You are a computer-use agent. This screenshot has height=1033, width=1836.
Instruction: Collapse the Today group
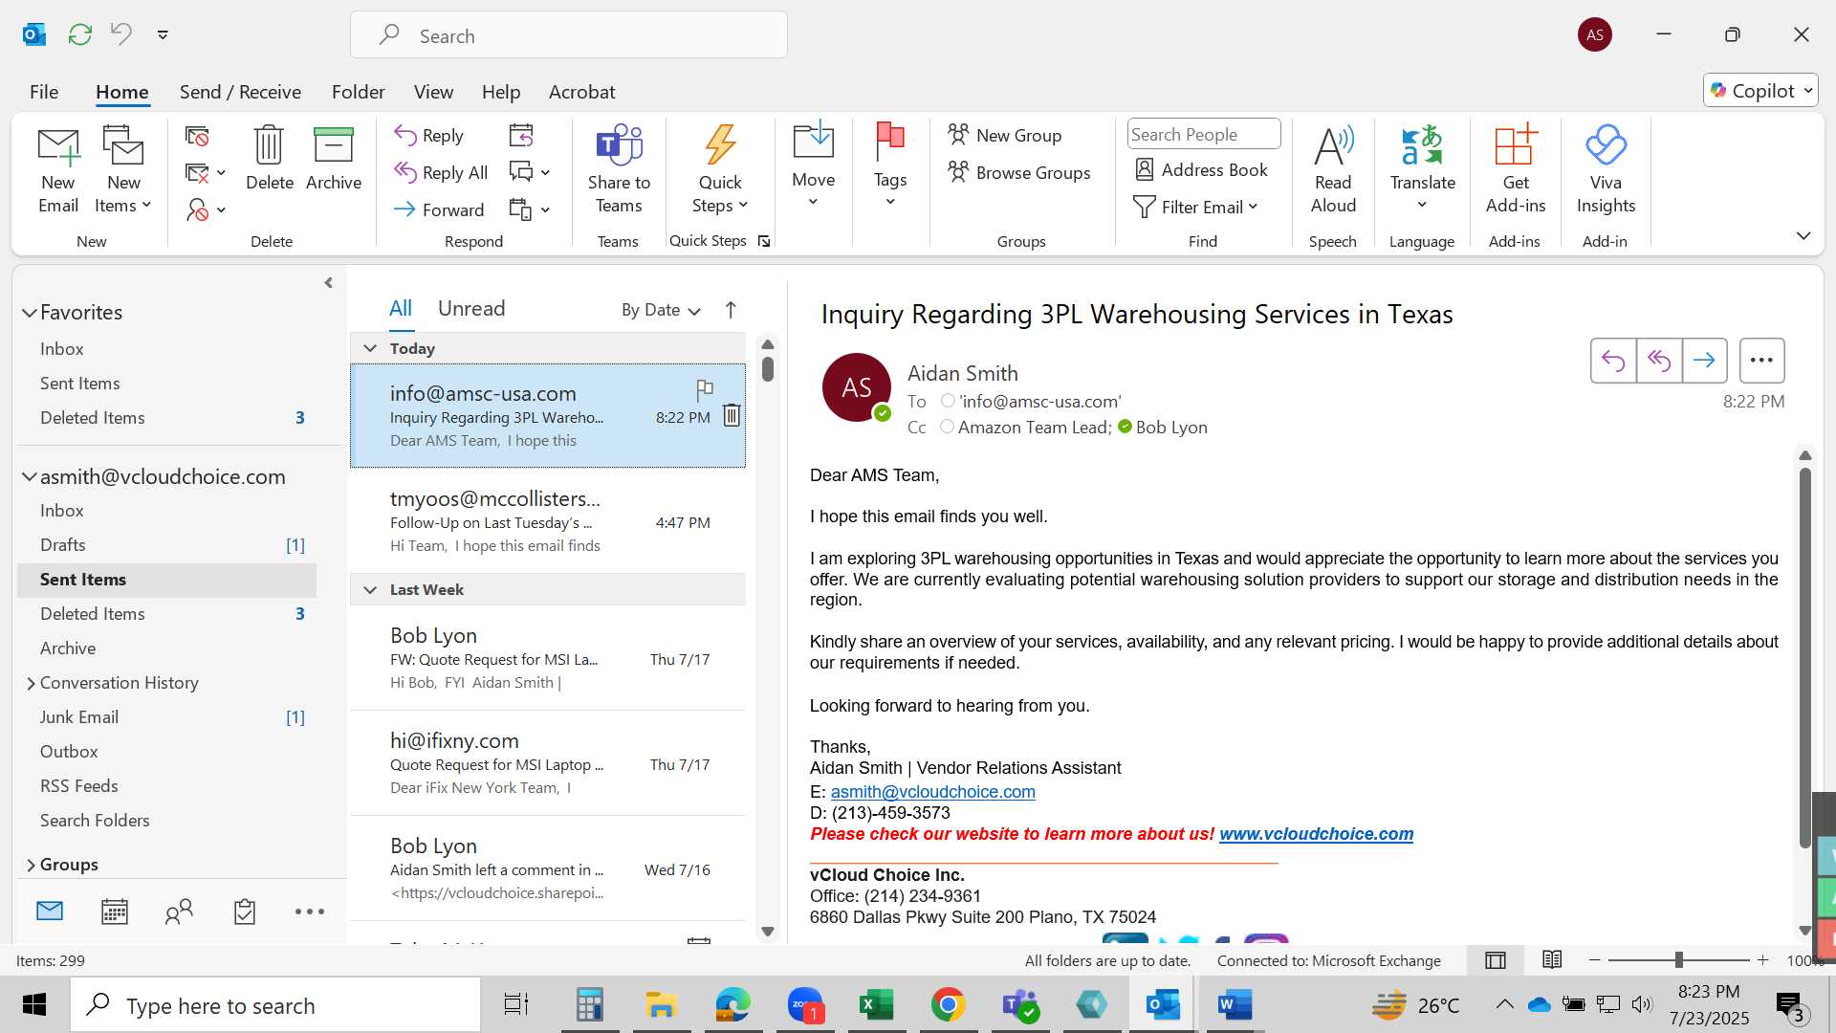click(x=370, y=348)
